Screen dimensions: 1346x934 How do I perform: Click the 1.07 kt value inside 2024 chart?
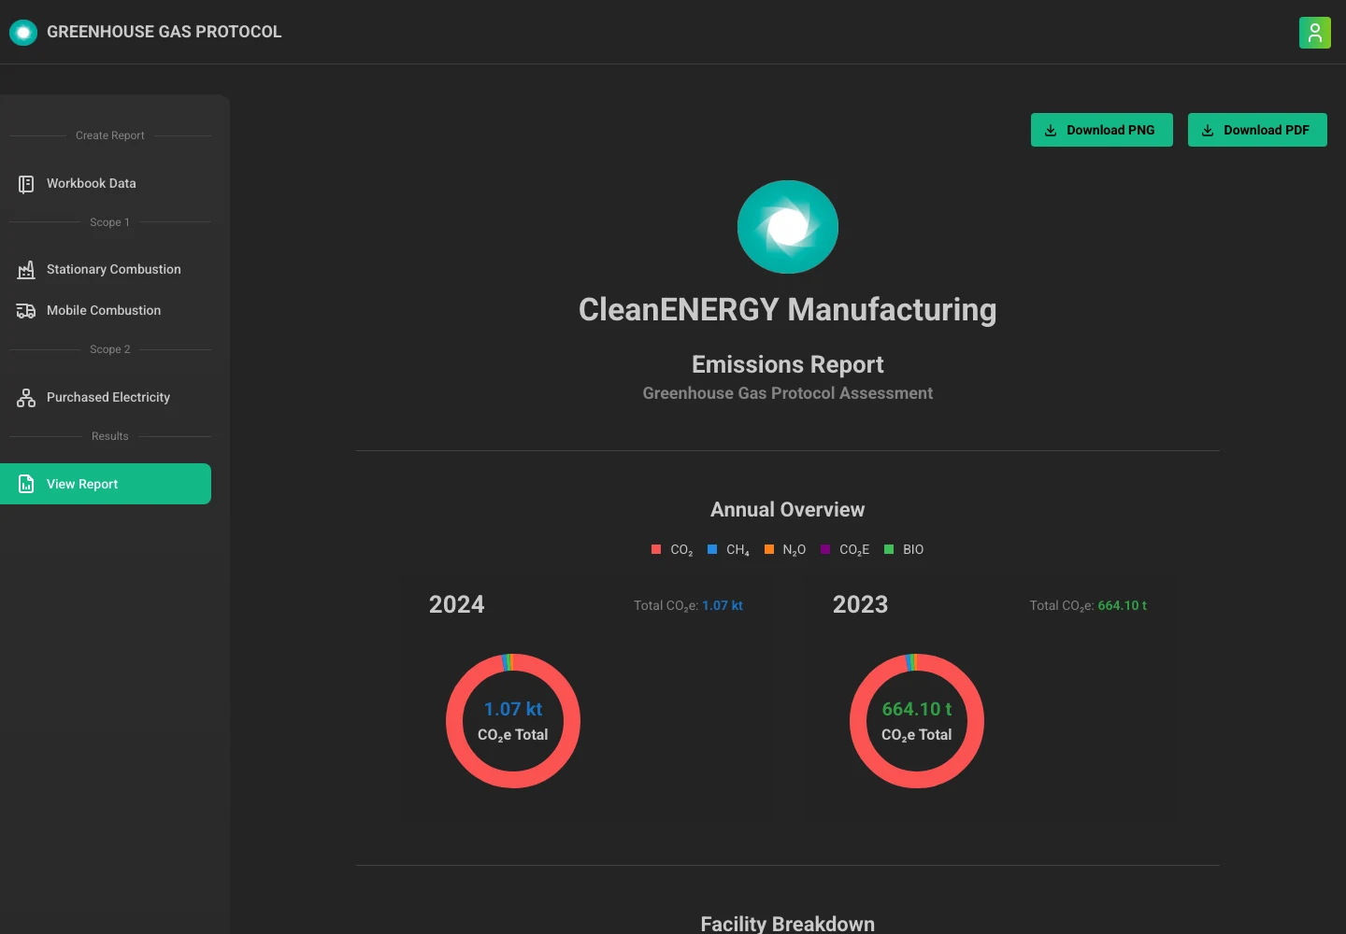pyautogui.click(x=513, y=709)
